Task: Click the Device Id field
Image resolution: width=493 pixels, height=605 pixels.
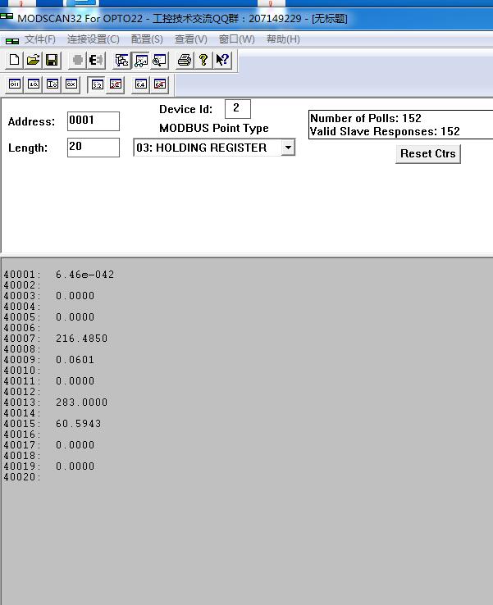Action: (237, 108)
